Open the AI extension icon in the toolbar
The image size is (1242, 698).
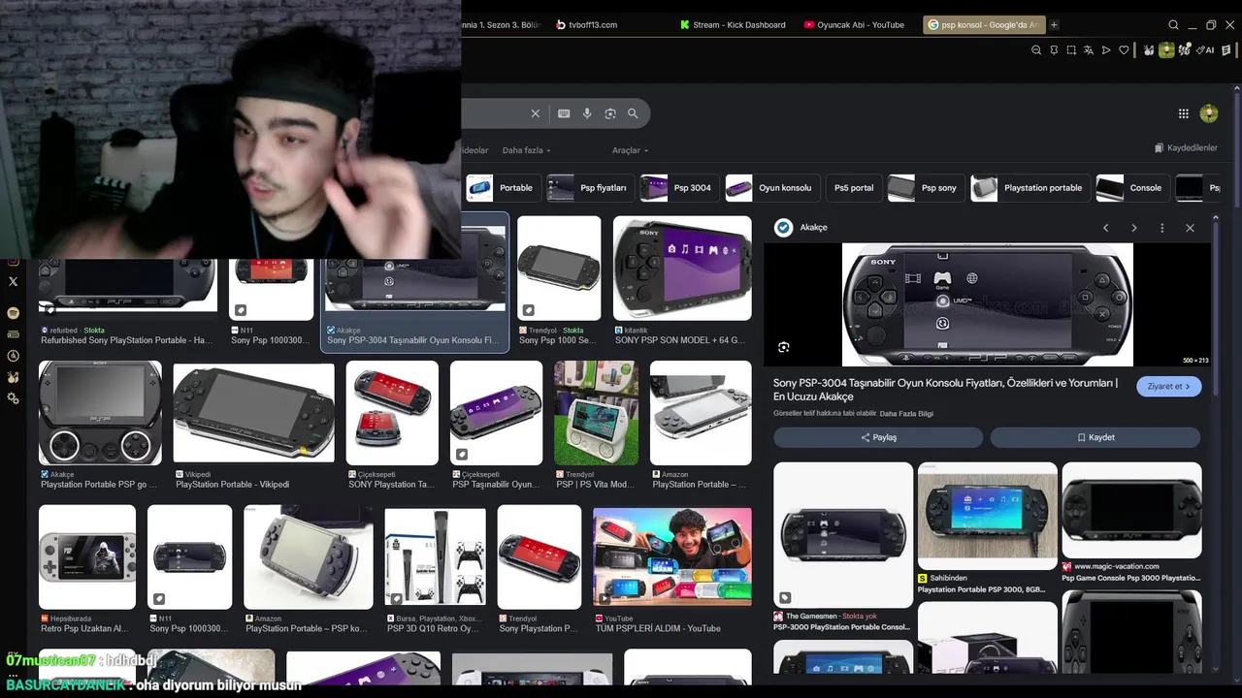[1205, 50]
